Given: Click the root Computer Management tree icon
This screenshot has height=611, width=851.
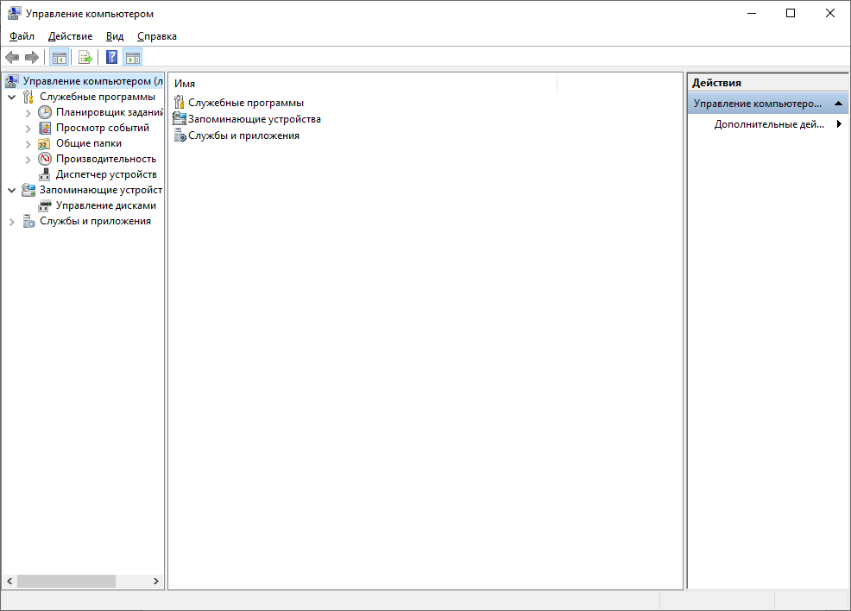Looking at the screenshot, I should [x=12, y=81].
